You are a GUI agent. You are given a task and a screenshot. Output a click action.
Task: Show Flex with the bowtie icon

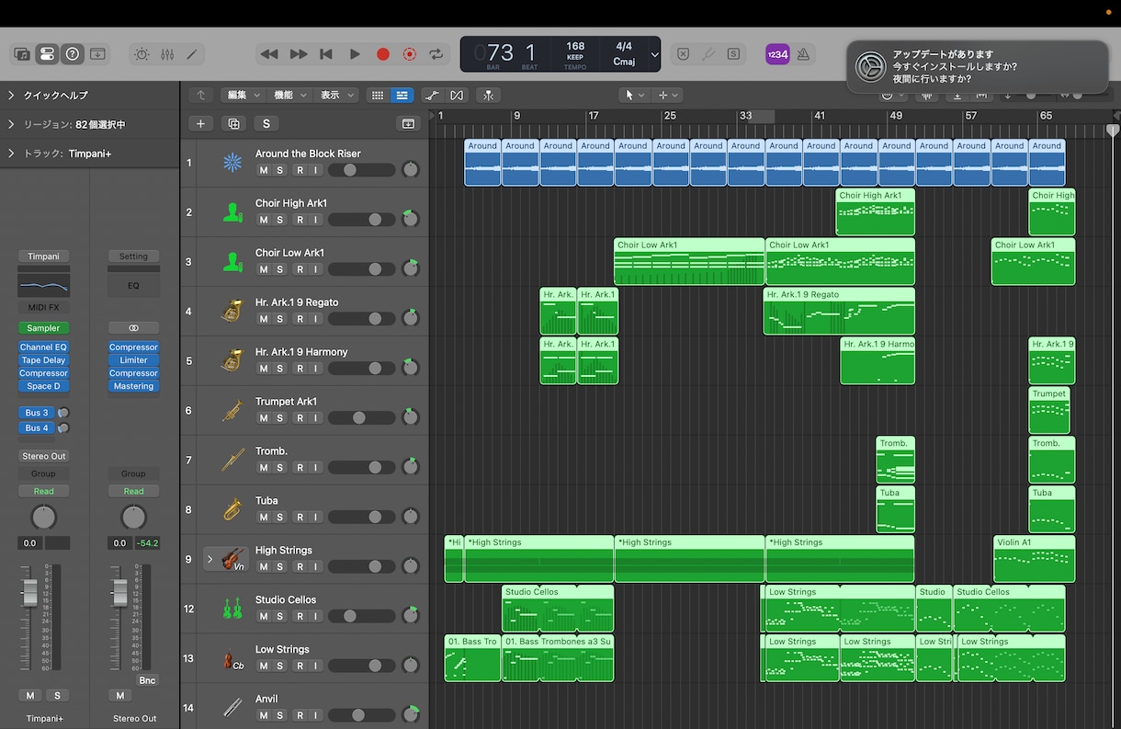coord(457,95)
